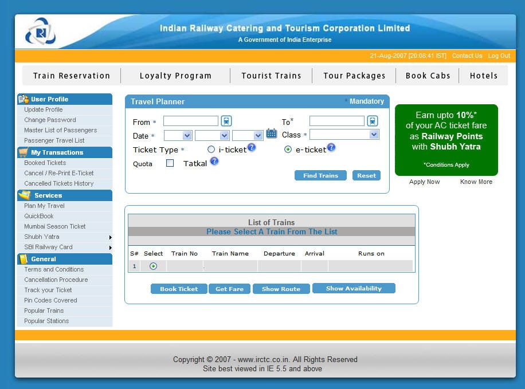Click the Departure column header

(x=279, y=254)
